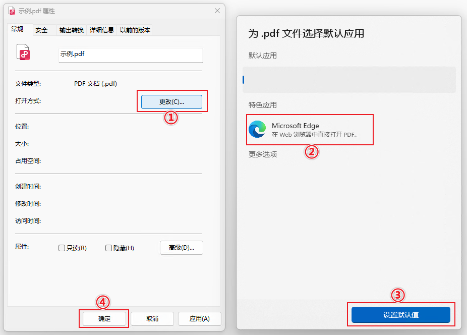Image resolution: width=467 pixels, height=335 pixels.
Task: Select the 输出转换 tab
Action: point(71,30)
